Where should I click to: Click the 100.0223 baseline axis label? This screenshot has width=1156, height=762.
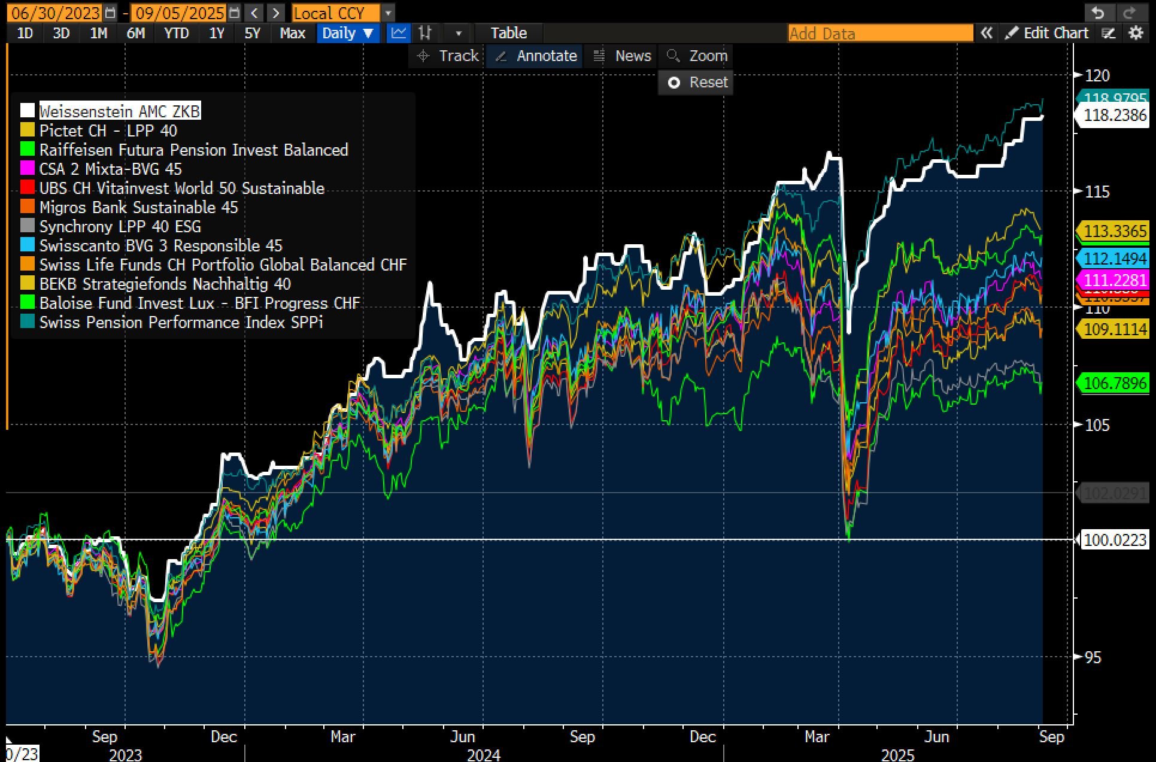pos(1113,540)
